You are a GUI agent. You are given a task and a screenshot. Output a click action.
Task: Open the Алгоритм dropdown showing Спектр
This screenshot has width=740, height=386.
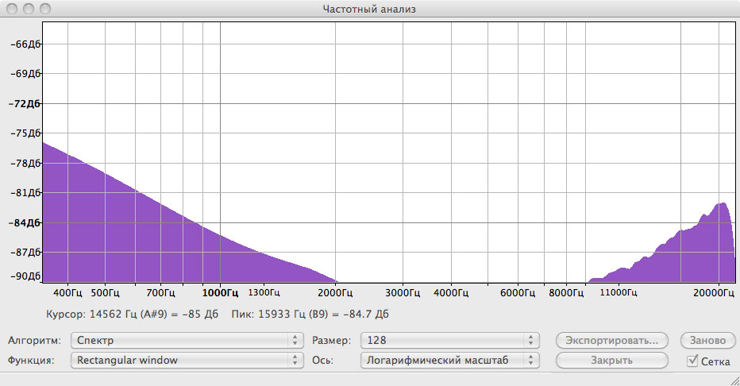tap(187, 340)
